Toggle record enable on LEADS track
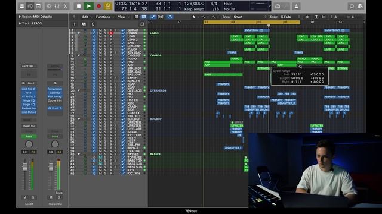382x214 pixels. coord(111,33)
